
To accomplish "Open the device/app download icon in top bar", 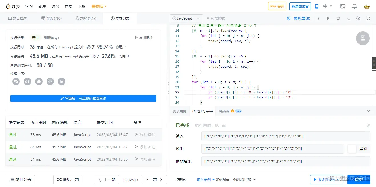I will point(317,6).
